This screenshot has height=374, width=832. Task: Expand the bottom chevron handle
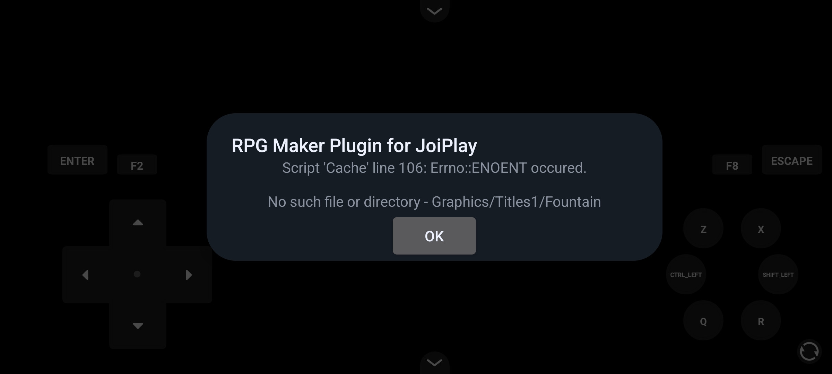tap(434, 363)
